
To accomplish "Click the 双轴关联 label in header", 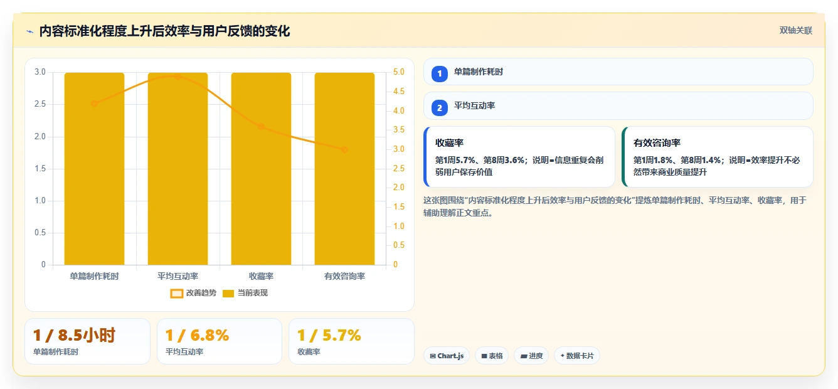I will point(795,31).
